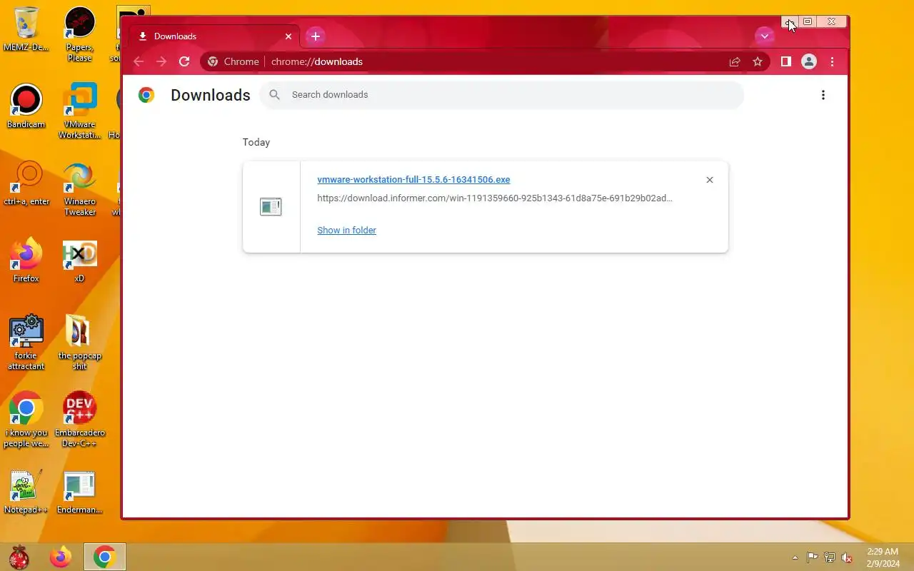This screenshot has width=914, height=571.
Task: Open vmware-workstation-full-15.5.6-16341506.exe link
Action: point(413,179)
